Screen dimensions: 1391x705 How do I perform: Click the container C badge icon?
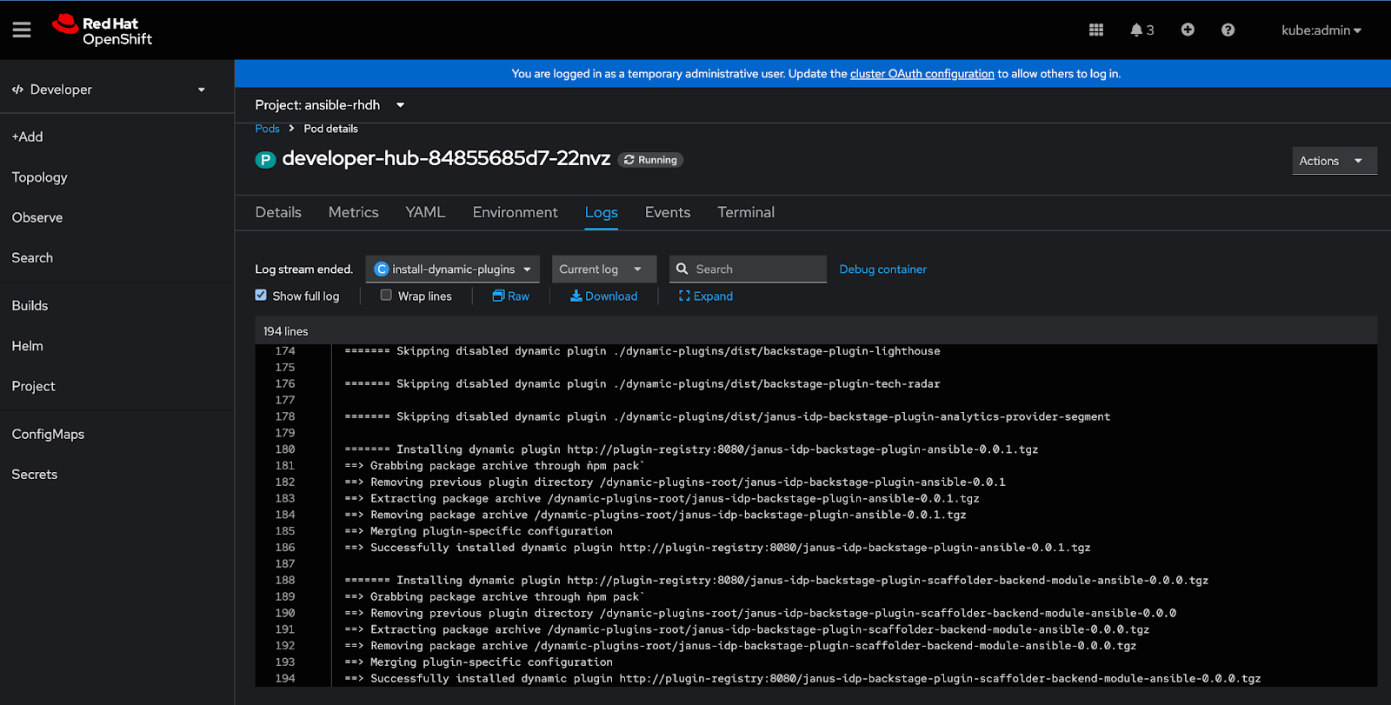coord(381,269)
